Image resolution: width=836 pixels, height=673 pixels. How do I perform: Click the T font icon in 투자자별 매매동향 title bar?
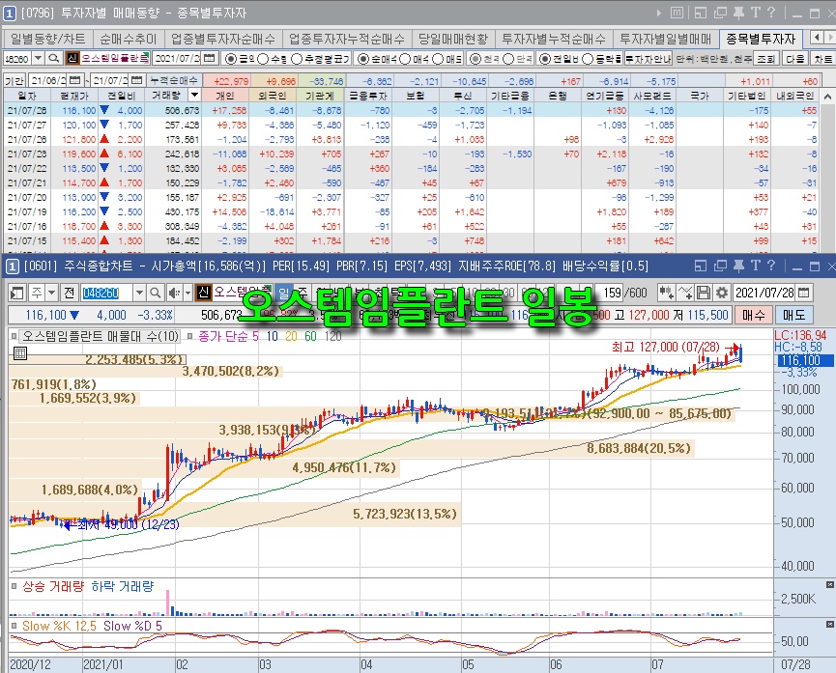coord(756,13)
